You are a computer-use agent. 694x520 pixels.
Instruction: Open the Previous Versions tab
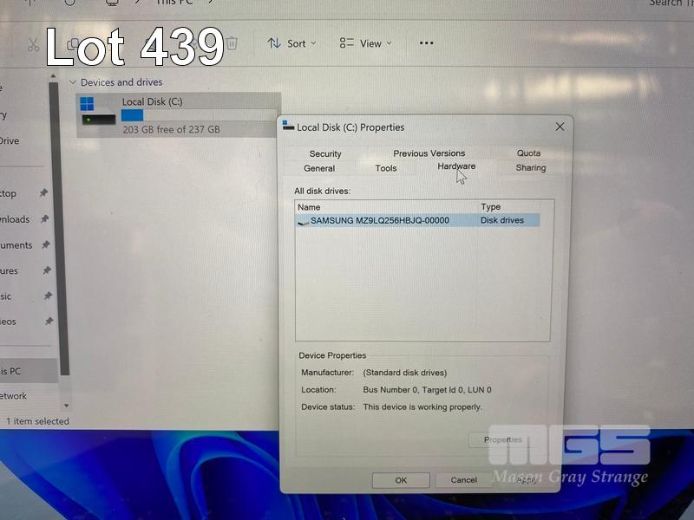(x=429, y=153)
